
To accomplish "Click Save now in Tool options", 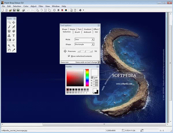I will coord(65,62).
